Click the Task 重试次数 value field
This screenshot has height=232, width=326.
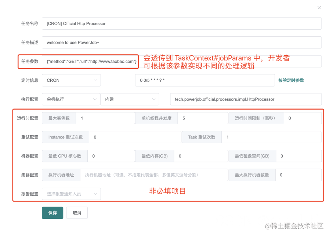[272, 137]
